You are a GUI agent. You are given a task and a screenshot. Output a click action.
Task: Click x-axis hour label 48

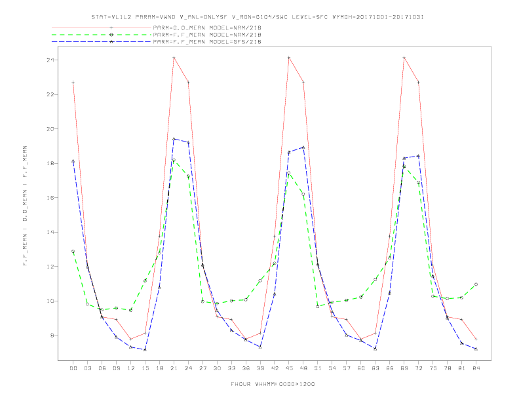303,368
